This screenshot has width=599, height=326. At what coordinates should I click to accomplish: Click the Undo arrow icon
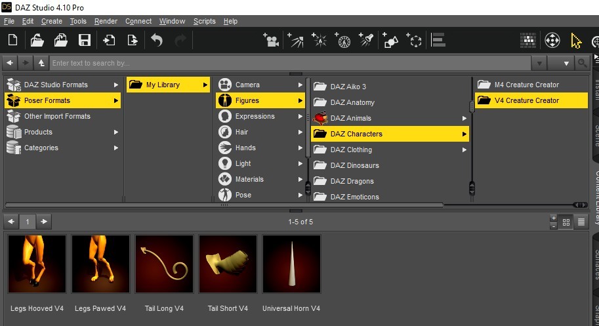(157, 40)
